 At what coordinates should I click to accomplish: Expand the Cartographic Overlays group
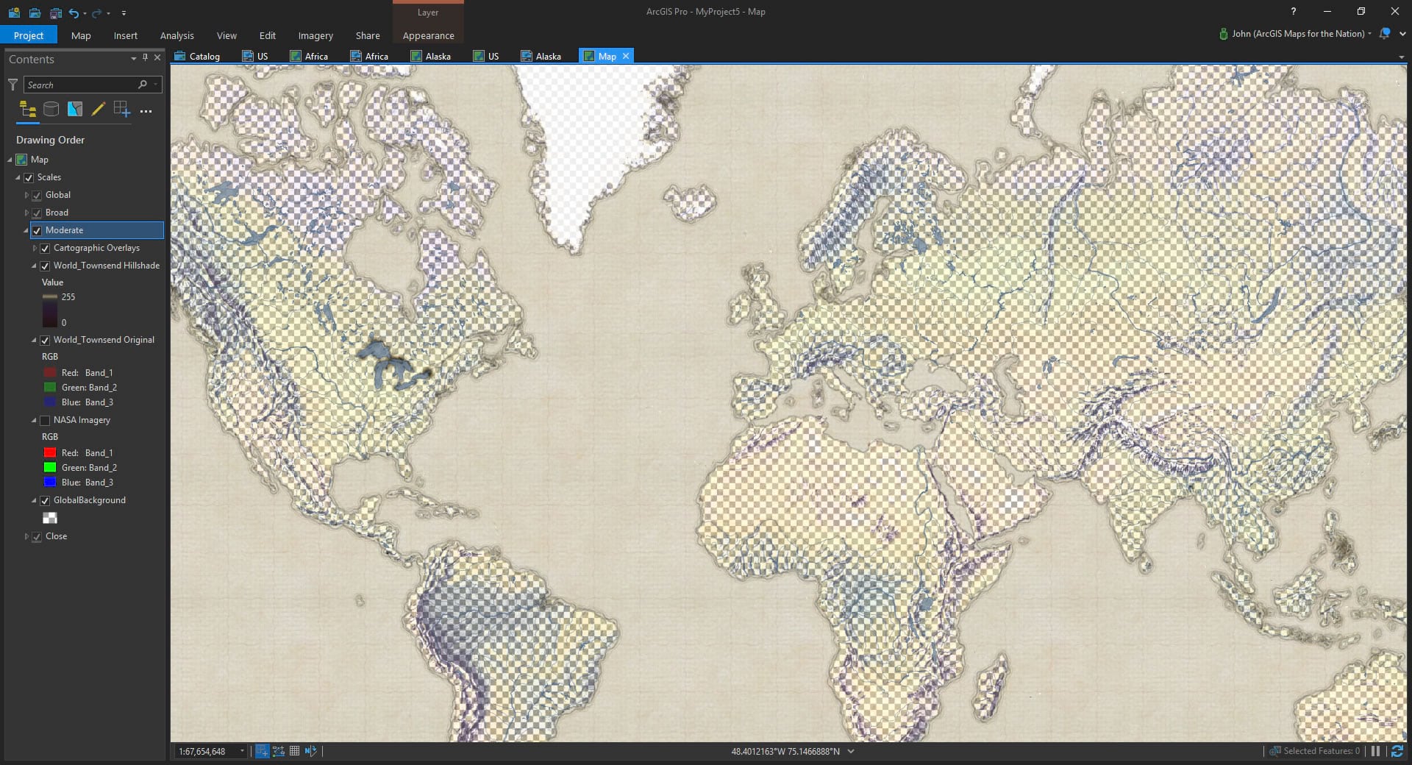click(x=35, y=248)
